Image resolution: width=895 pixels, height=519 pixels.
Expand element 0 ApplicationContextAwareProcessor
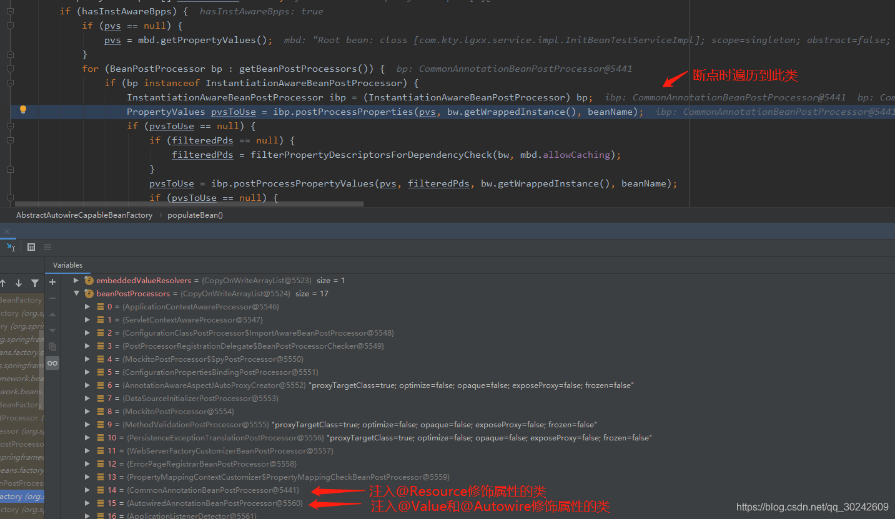point(87,307)
